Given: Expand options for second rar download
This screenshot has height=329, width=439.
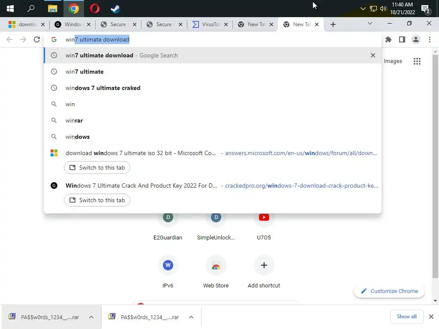Looking at the screenshot, I should click(x=191, y=317).
